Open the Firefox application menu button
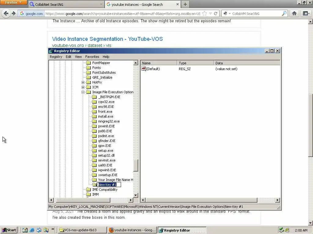This screenshot has width=313, height=234. tap(13, 2)
